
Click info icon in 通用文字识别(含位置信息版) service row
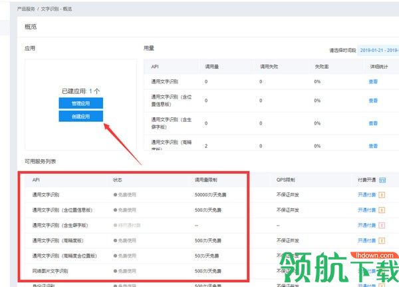[382, 210]
